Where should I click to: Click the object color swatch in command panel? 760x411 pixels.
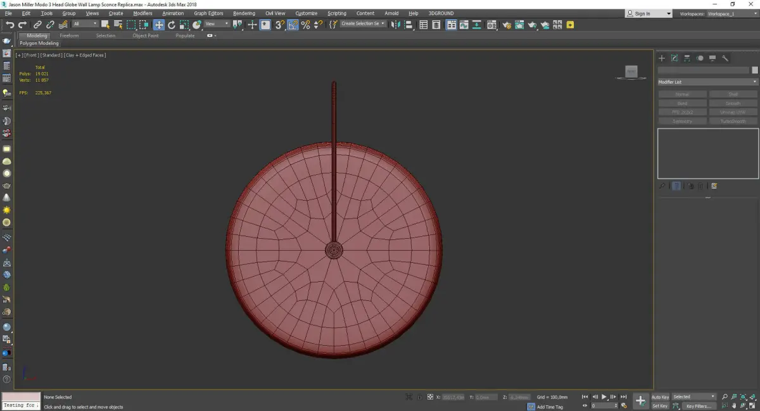(x=754, y=70)
